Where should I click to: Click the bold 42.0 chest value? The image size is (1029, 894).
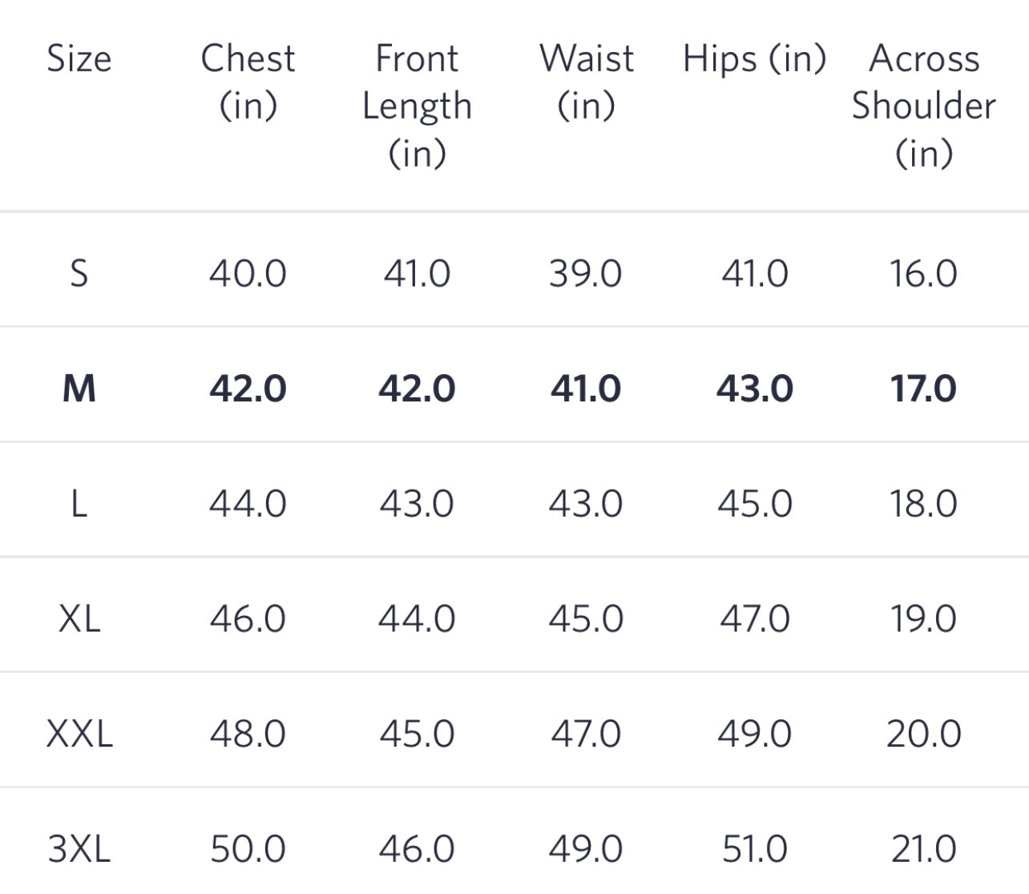(248, 389)
